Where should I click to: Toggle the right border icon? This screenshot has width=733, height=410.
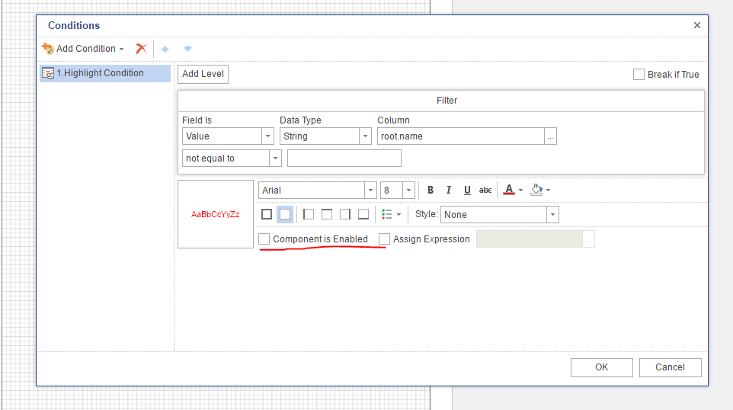(x=345, y=215)
